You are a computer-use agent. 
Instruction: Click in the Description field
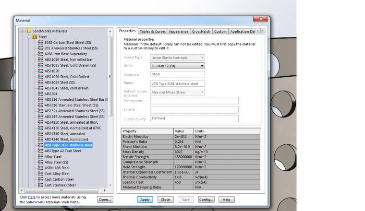point(194,101)
